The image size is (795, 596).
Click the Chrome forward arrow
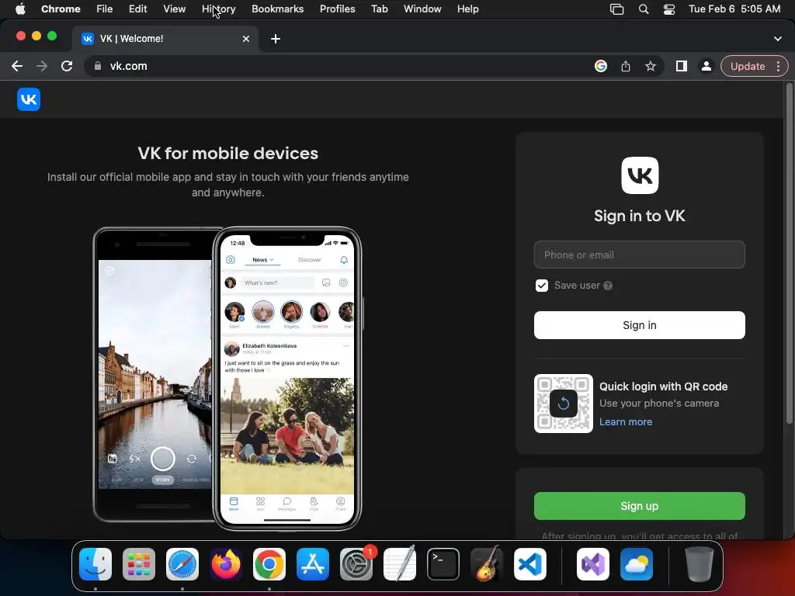point(42,67)
